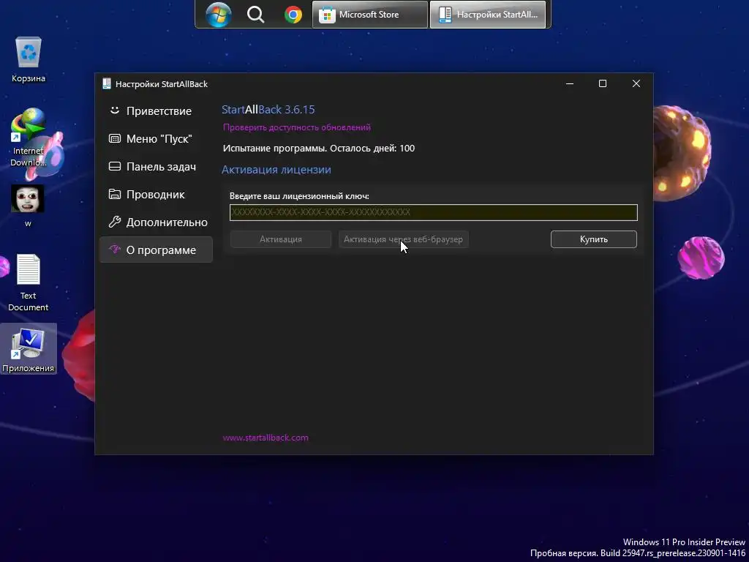Image resolution: width=749 pixels, height=562 pixels.
Task: Click the icon beside О программе
Action: pyautogui.click(x=115, y=249)
